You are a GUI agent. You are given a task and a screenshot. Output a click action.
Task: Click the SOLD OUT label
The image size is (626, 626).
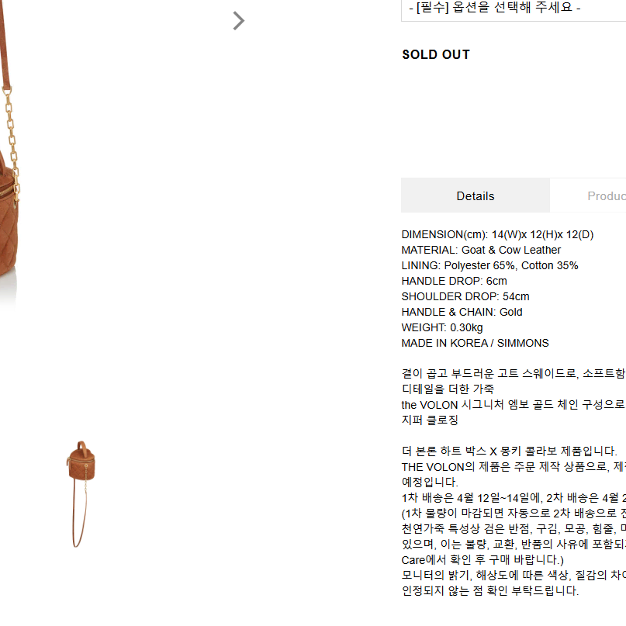click(x=436, y=54)
